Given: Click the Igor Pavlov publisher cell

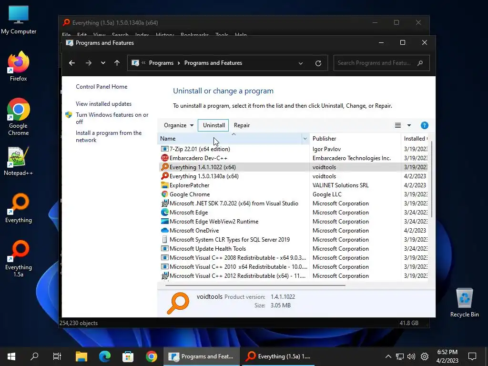Looking at the screenshot, I should coord(326,149).
